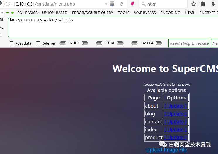Viewport: 218px width, 154px height.
Task: Click the 'index' table cell
Action: 154,129
